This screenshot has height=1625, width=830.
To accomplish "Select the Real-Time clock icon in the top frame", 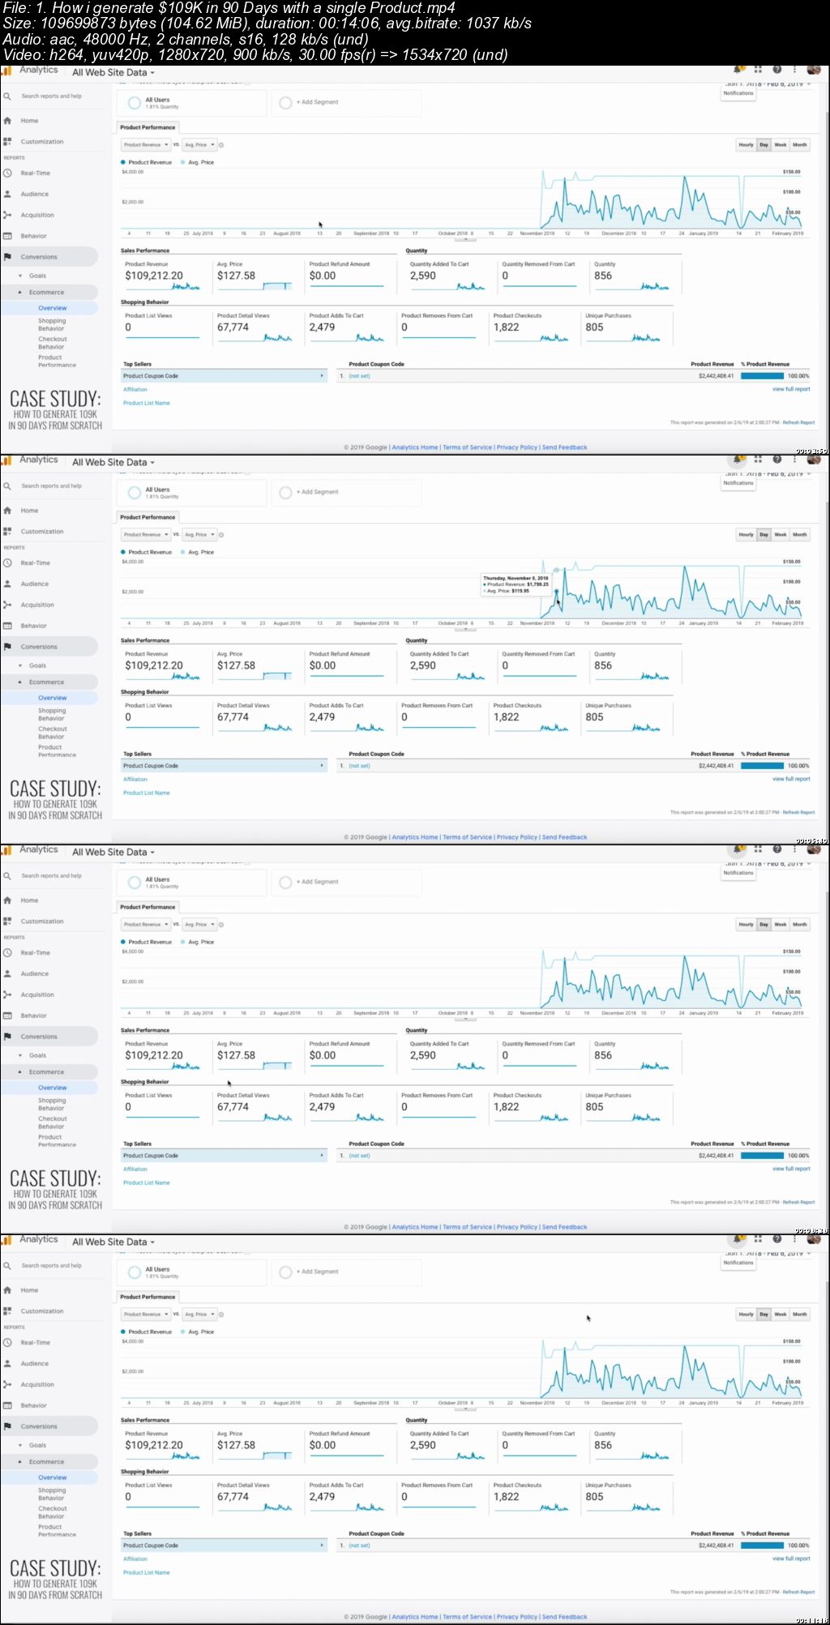I will click(6, 173).
